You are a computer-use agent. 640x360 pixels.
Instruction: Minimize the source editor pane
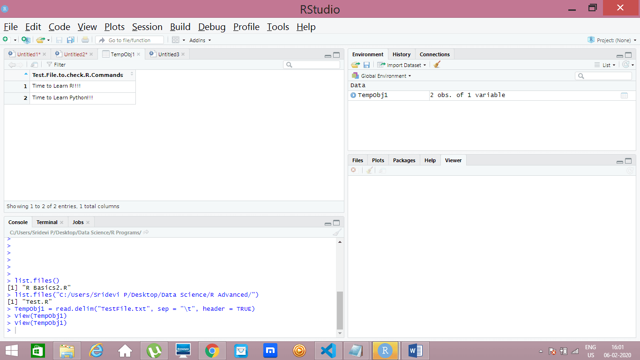click(x=328, y=55)
